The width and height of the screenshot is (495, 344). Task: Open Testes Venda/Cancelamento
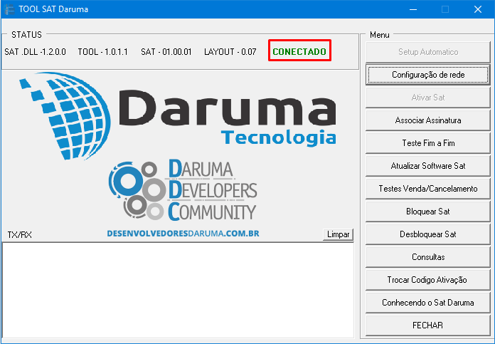tap(427, 189)
